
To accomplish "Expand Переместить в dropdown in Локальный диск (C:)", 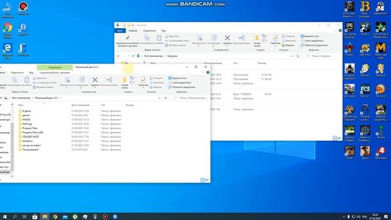I will pyautogui.click(x=67, y=88).
